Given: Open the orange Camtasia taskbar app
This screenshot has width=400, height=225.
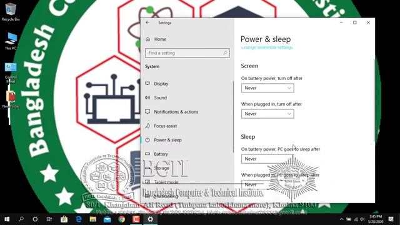Looking at the screenshot, I should pyautogui.click(x=136, y=219).
